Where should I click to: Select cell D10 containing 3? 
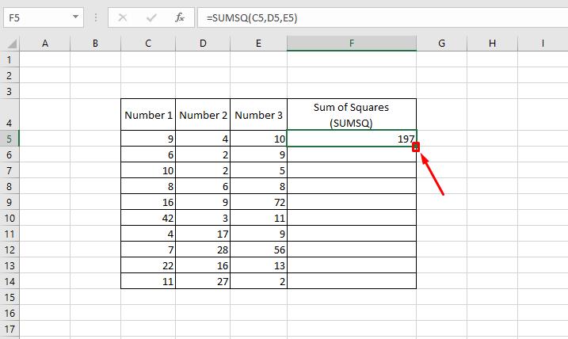click(x=203, y=218)
